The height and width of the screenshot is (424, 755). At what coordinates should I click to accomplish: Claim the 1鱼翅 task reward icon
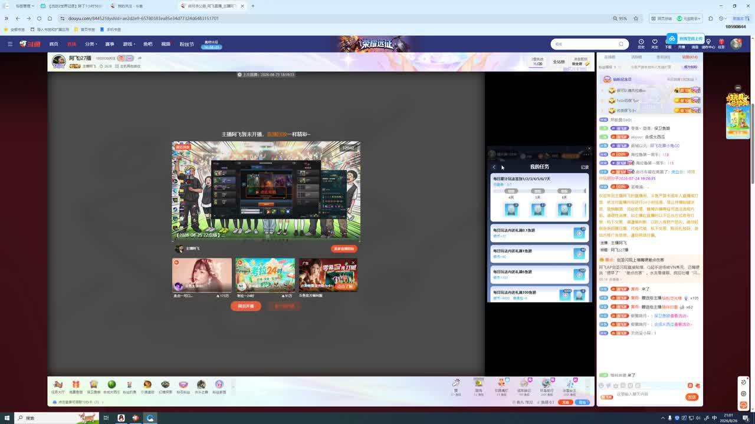pyautogui.click(x=580, y=254)
